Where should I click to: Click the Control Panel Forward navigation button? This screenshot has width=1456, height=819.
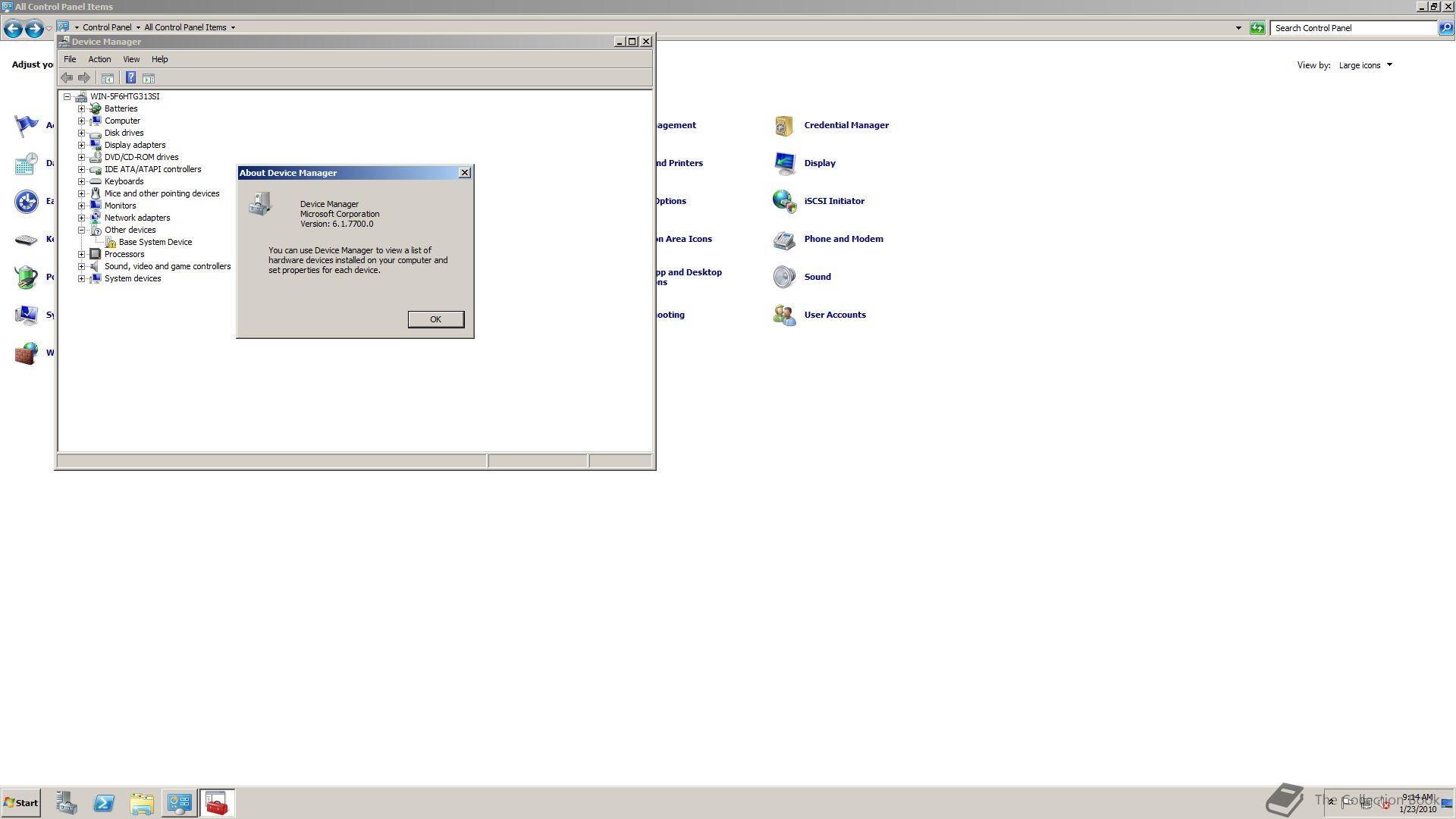(34, 29)
